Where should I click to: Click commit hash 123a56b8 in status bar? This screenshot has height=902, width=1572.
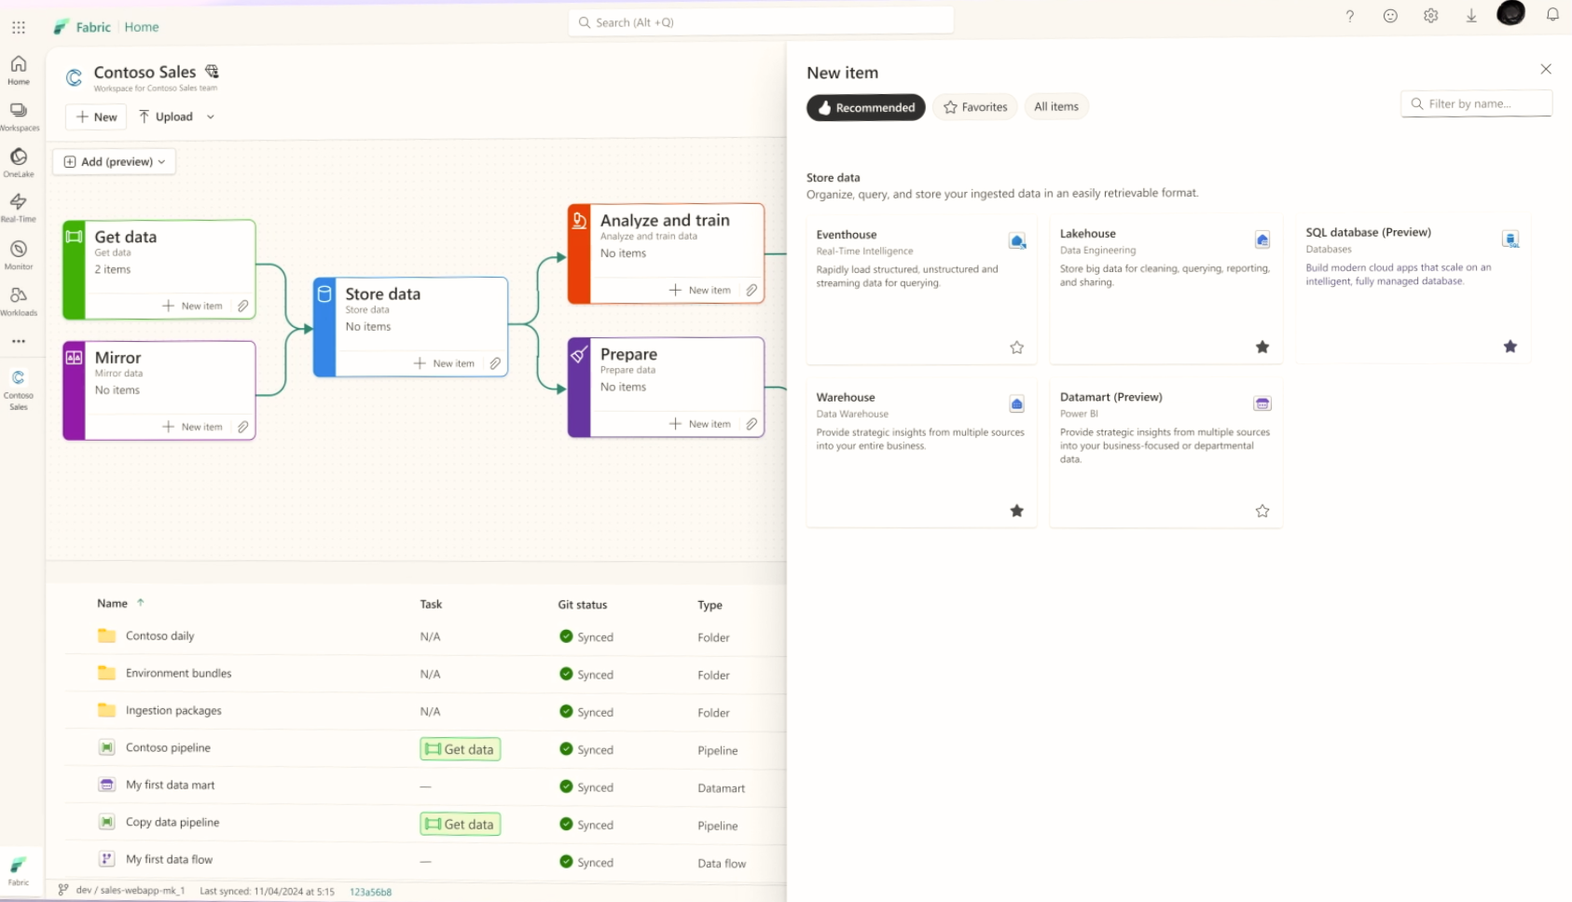click(x=370, y=892)
